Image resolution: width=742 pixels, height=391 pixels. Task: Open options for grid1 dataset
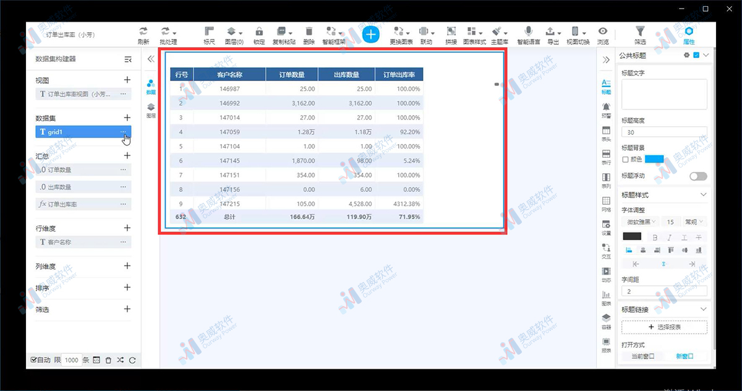(x=124, y=131)
